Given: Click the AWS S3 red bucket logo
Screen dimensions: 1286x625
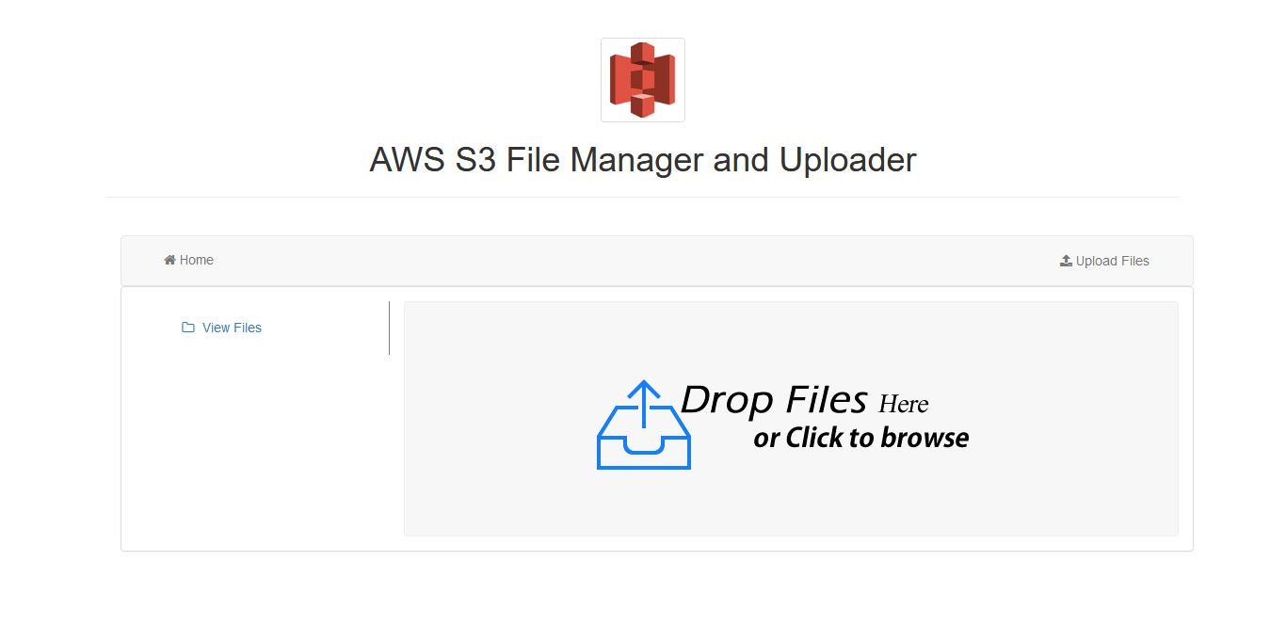Looking at the screenshot, I should [642, 80].
